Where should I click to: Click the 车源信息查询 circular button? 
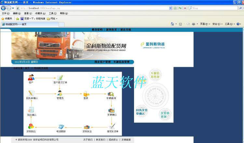coord(155,75)
